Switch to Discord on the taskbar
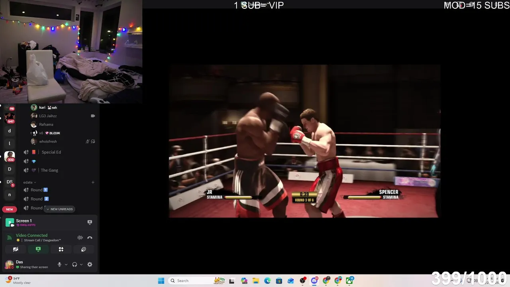The height and width of the screenshot is (287, 510). pyautogui.click(x=314, y=281)
